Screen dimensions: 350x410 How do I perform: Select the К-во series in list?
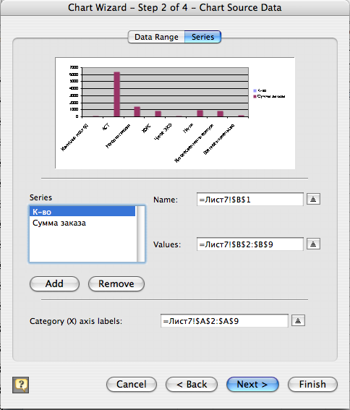(x=82, y=212)
